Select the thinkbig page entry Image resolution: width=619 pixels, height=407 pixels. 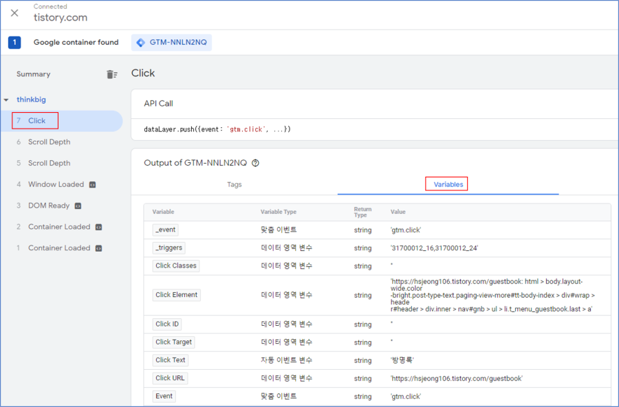pos(31,100)
